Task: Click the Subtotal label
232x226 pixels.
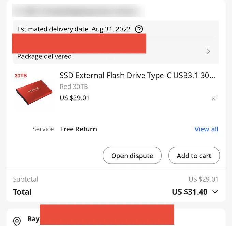Action: pos(26,179)
